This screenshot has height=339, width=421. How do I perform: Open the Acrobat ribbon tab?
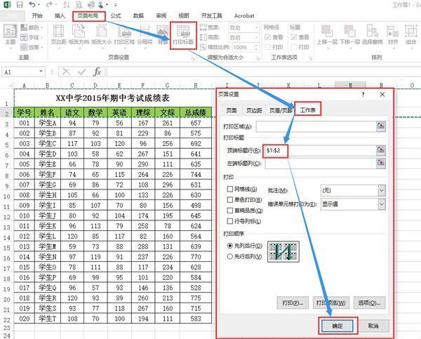(244, 16)
